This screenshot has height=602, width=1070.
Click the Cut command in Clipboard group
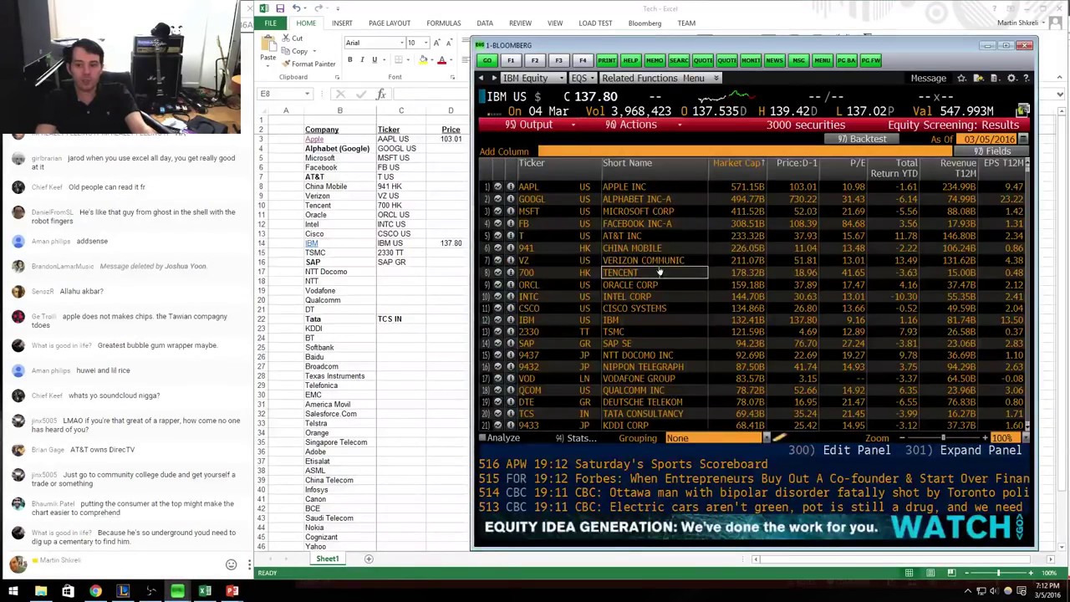coord(292,38)
